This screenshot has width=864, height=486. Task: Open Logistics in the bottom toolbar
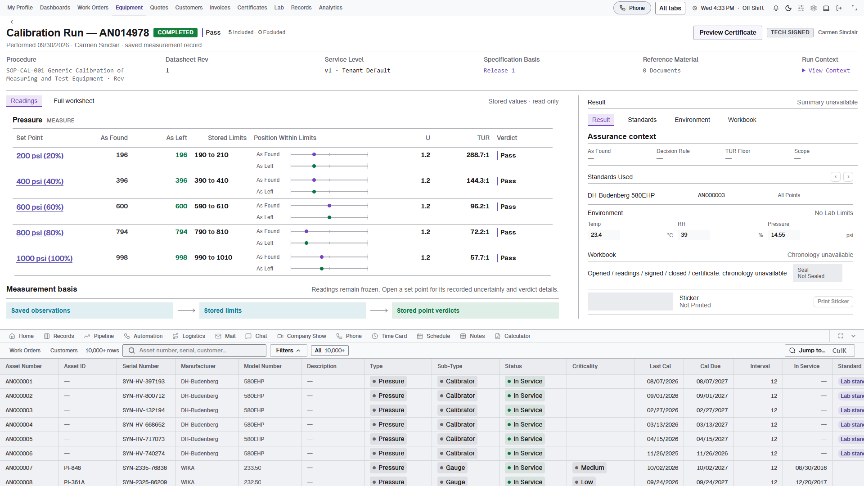coord(189,336)
